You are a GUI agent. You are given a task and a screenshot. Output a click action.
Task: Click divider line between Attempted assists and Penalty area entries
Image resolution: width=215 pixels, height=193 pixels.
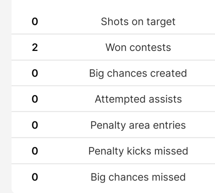(x=113, y=112)
